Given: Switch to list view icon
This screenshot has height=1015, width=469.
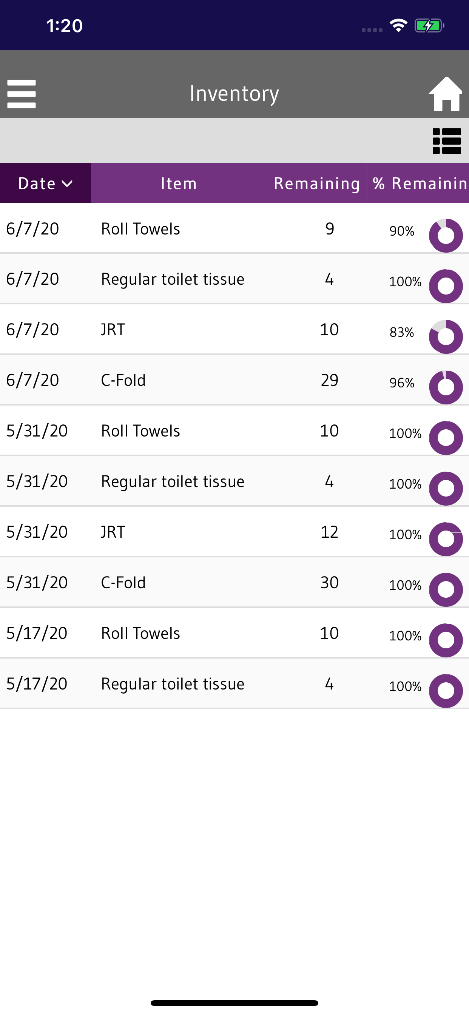Looking at the screenshot, I should 447,141.
